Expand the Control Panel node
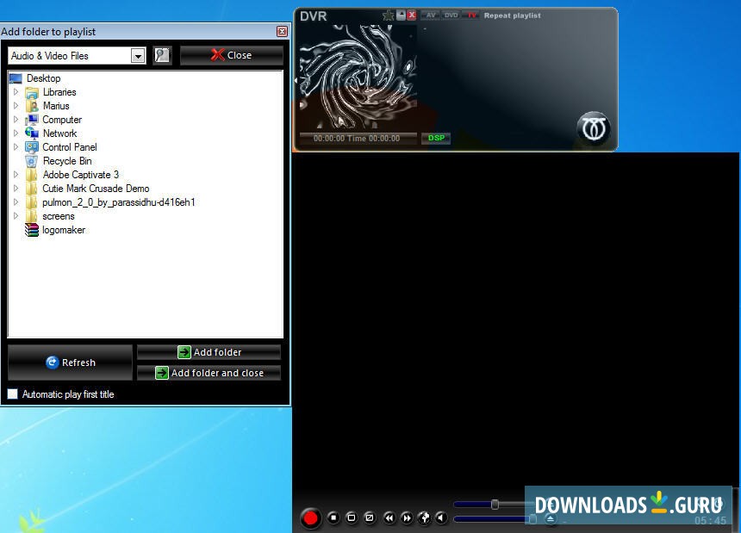 click(16, 147)
